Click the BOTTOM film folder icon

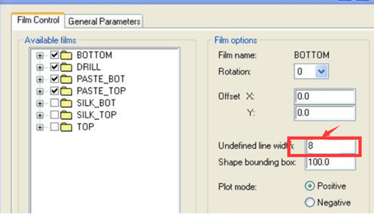point(66,55)
